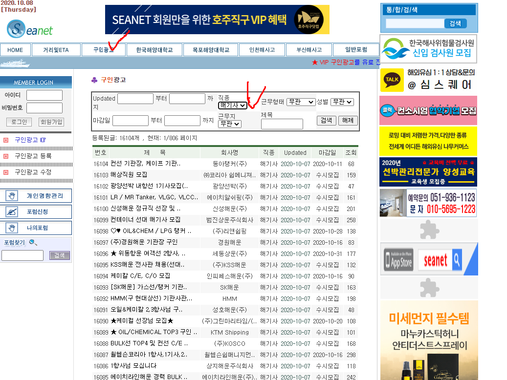Open post '케미칼 C/E, C/O 모집'

(140, 276)
